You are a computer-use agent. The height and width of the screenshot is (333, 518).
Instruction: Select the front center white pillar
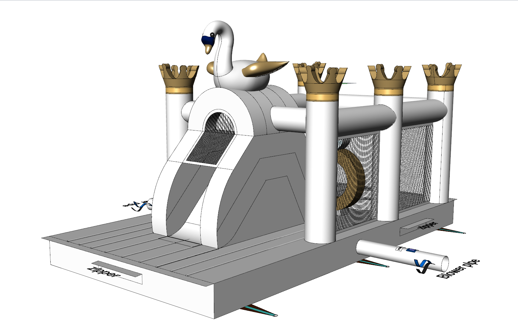pyautogui.click(x=320, y=170)
